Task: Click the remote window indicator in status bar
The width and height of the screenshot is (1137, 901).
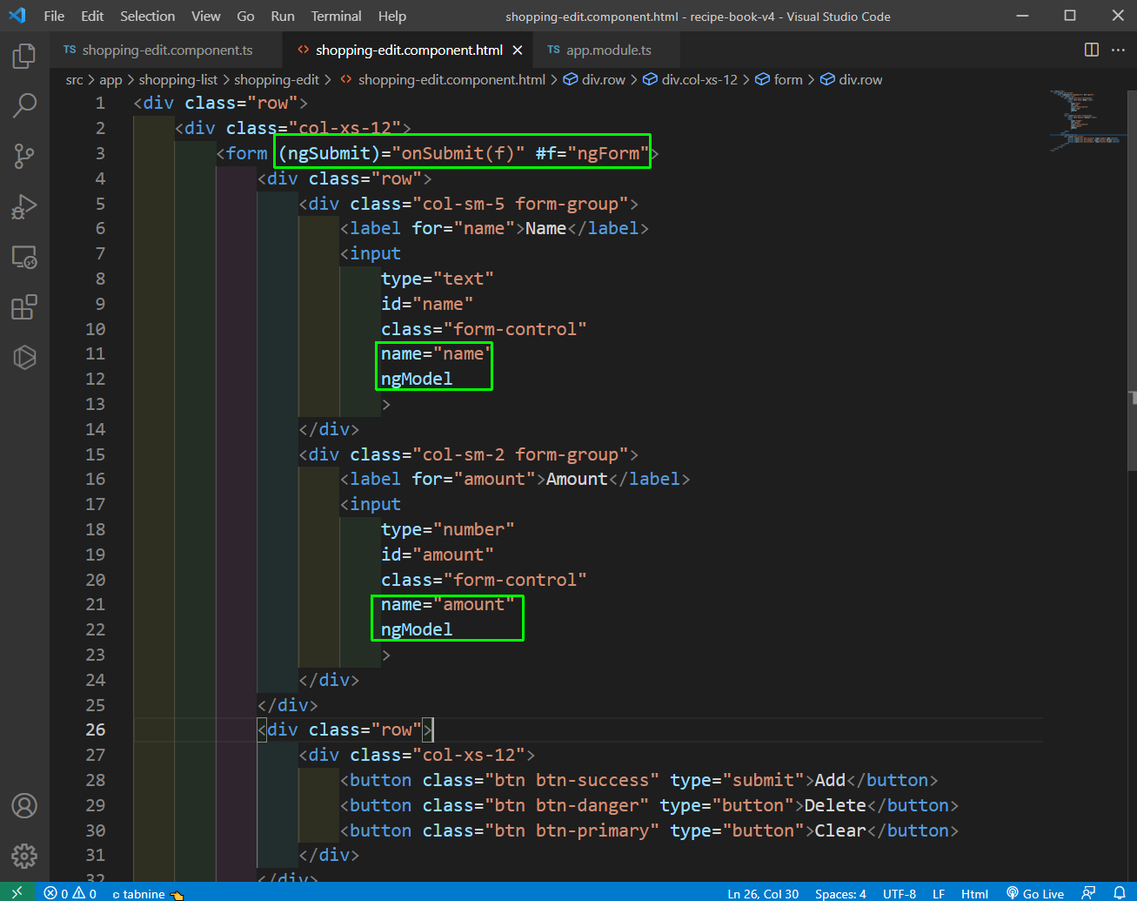Action: point(17,893)
